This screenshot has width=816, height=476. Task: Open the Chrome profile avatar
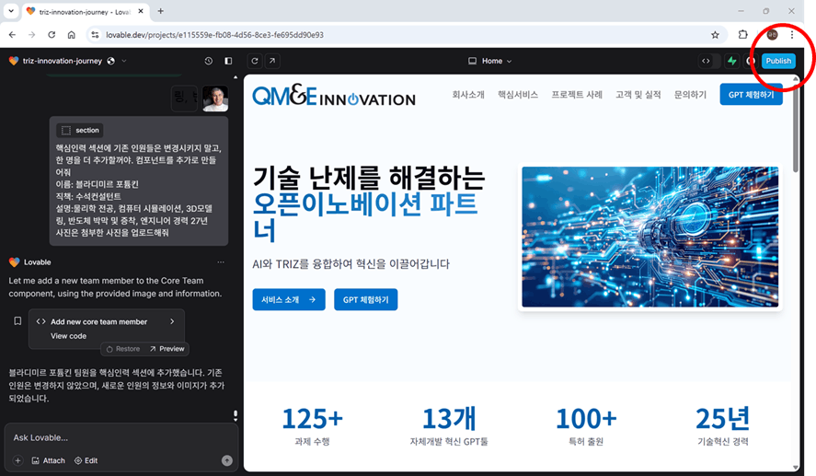(x=772, y=34)
